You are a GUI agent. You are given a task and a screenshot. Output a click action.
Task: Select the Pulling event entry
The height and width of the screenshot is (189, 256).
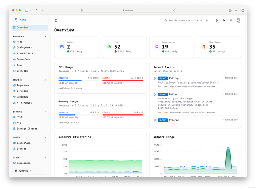coord(195,82)
